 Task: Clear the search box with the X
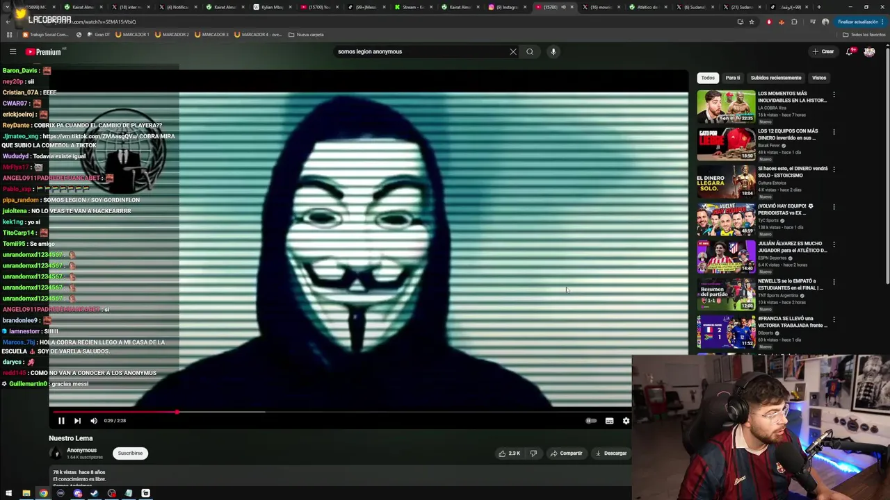[513, 51]
